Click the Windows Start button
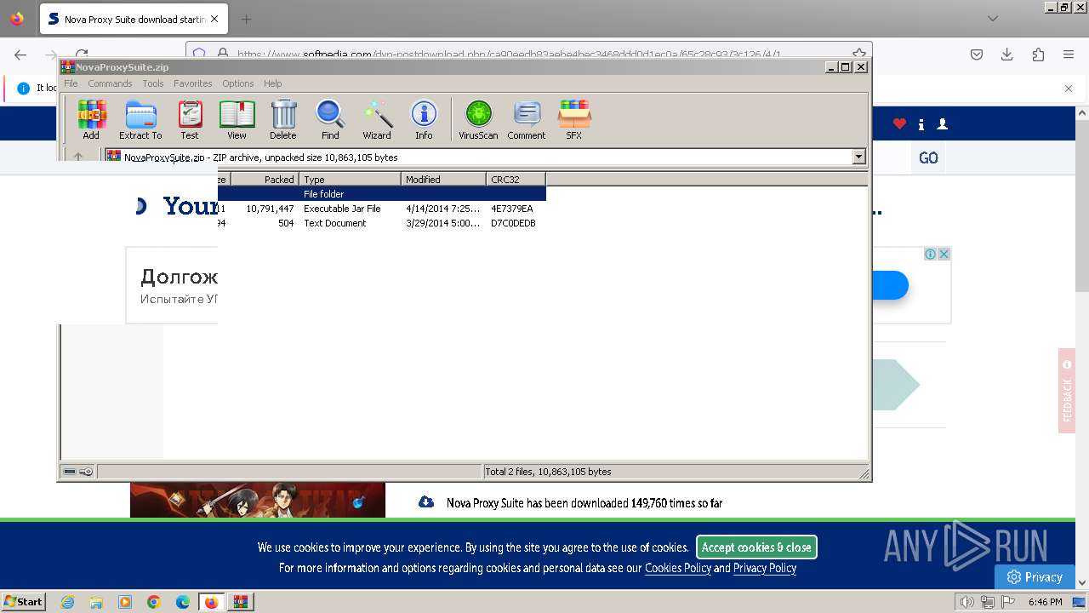 click(x=23, y=602)
